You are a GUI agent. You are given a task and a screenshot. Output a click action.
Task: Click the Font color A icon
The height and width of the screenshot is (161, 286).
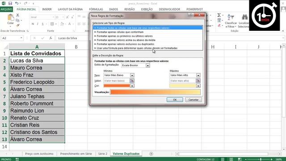(x=70, y=24)
